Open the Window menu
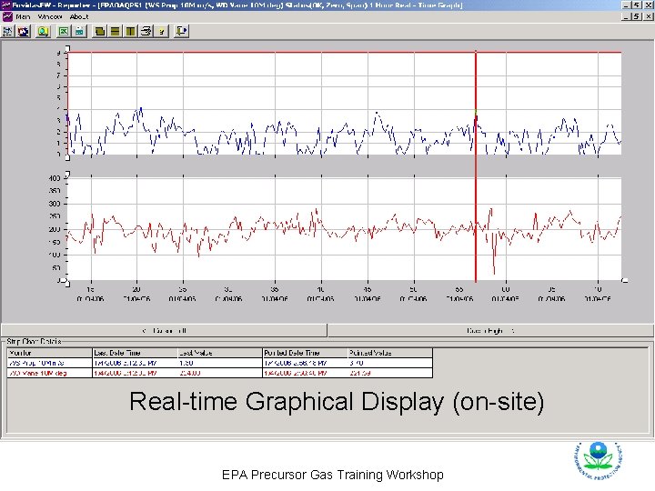This screenshot has height=491, width=655. [50, 16]
